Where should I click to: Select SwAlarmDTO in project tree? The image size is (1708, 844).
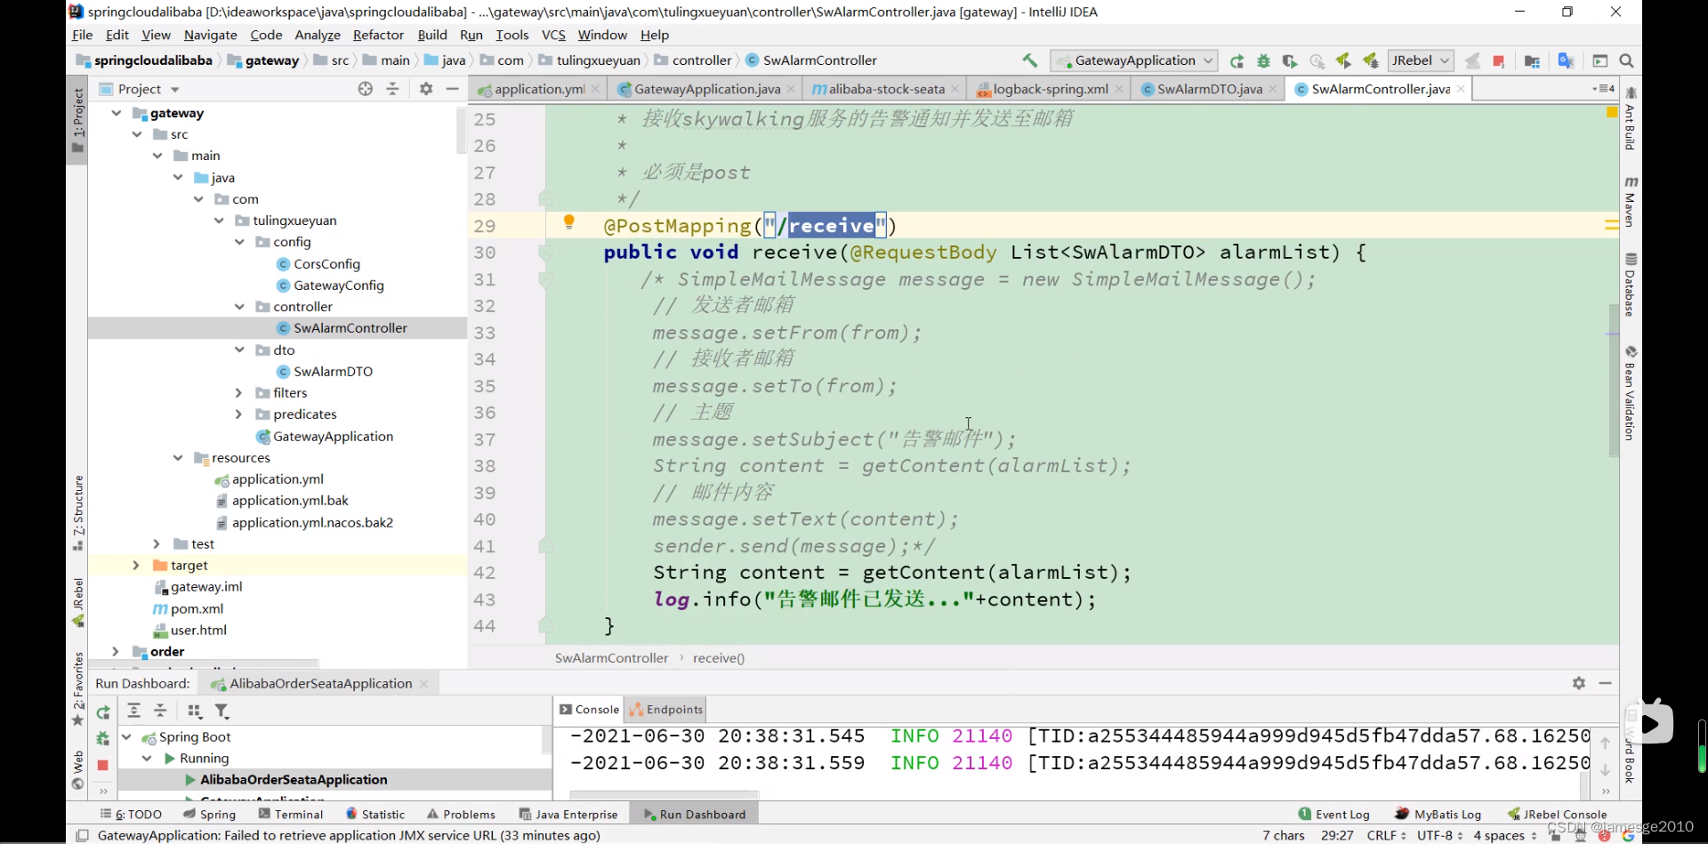click(333, 371)
